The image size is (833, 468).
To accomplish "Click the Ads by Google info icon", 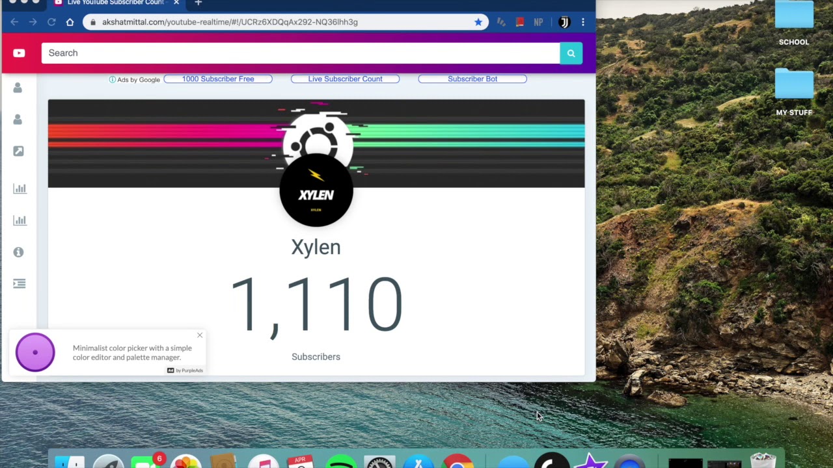I will (112, 79).
